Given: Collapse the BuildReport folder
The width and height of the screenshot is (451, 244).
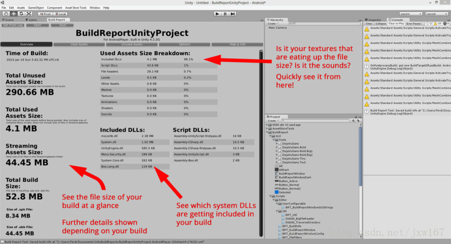Looking at the screenshot, I should point(267,133).
